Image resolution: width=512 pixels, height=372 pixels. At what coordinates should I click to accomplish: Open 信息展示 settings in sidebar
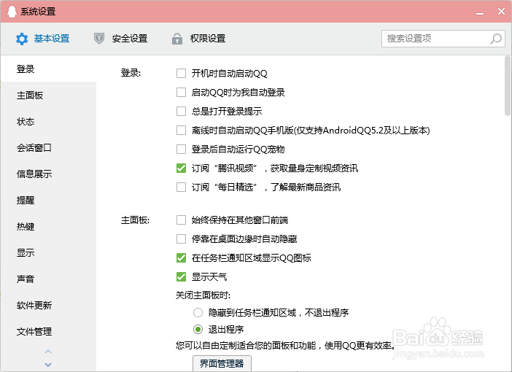(x=48, y=174)
